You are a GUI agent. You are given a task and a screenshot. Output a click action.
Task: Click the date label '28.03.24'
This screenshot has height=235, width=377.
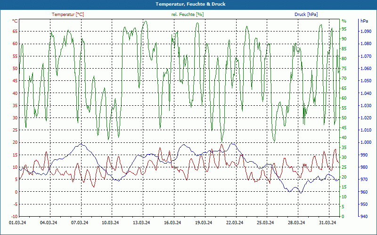pyautogui.click(x=296, y=223)
